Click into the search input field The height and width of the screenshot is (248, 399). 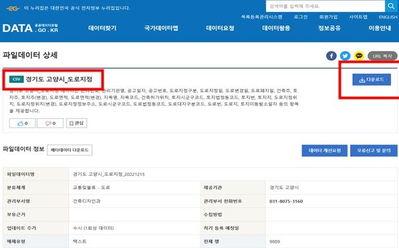click(325, 6)
